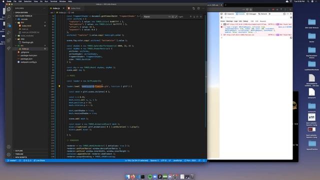Open the Terminal menu in the menu bar

(53, 1)
